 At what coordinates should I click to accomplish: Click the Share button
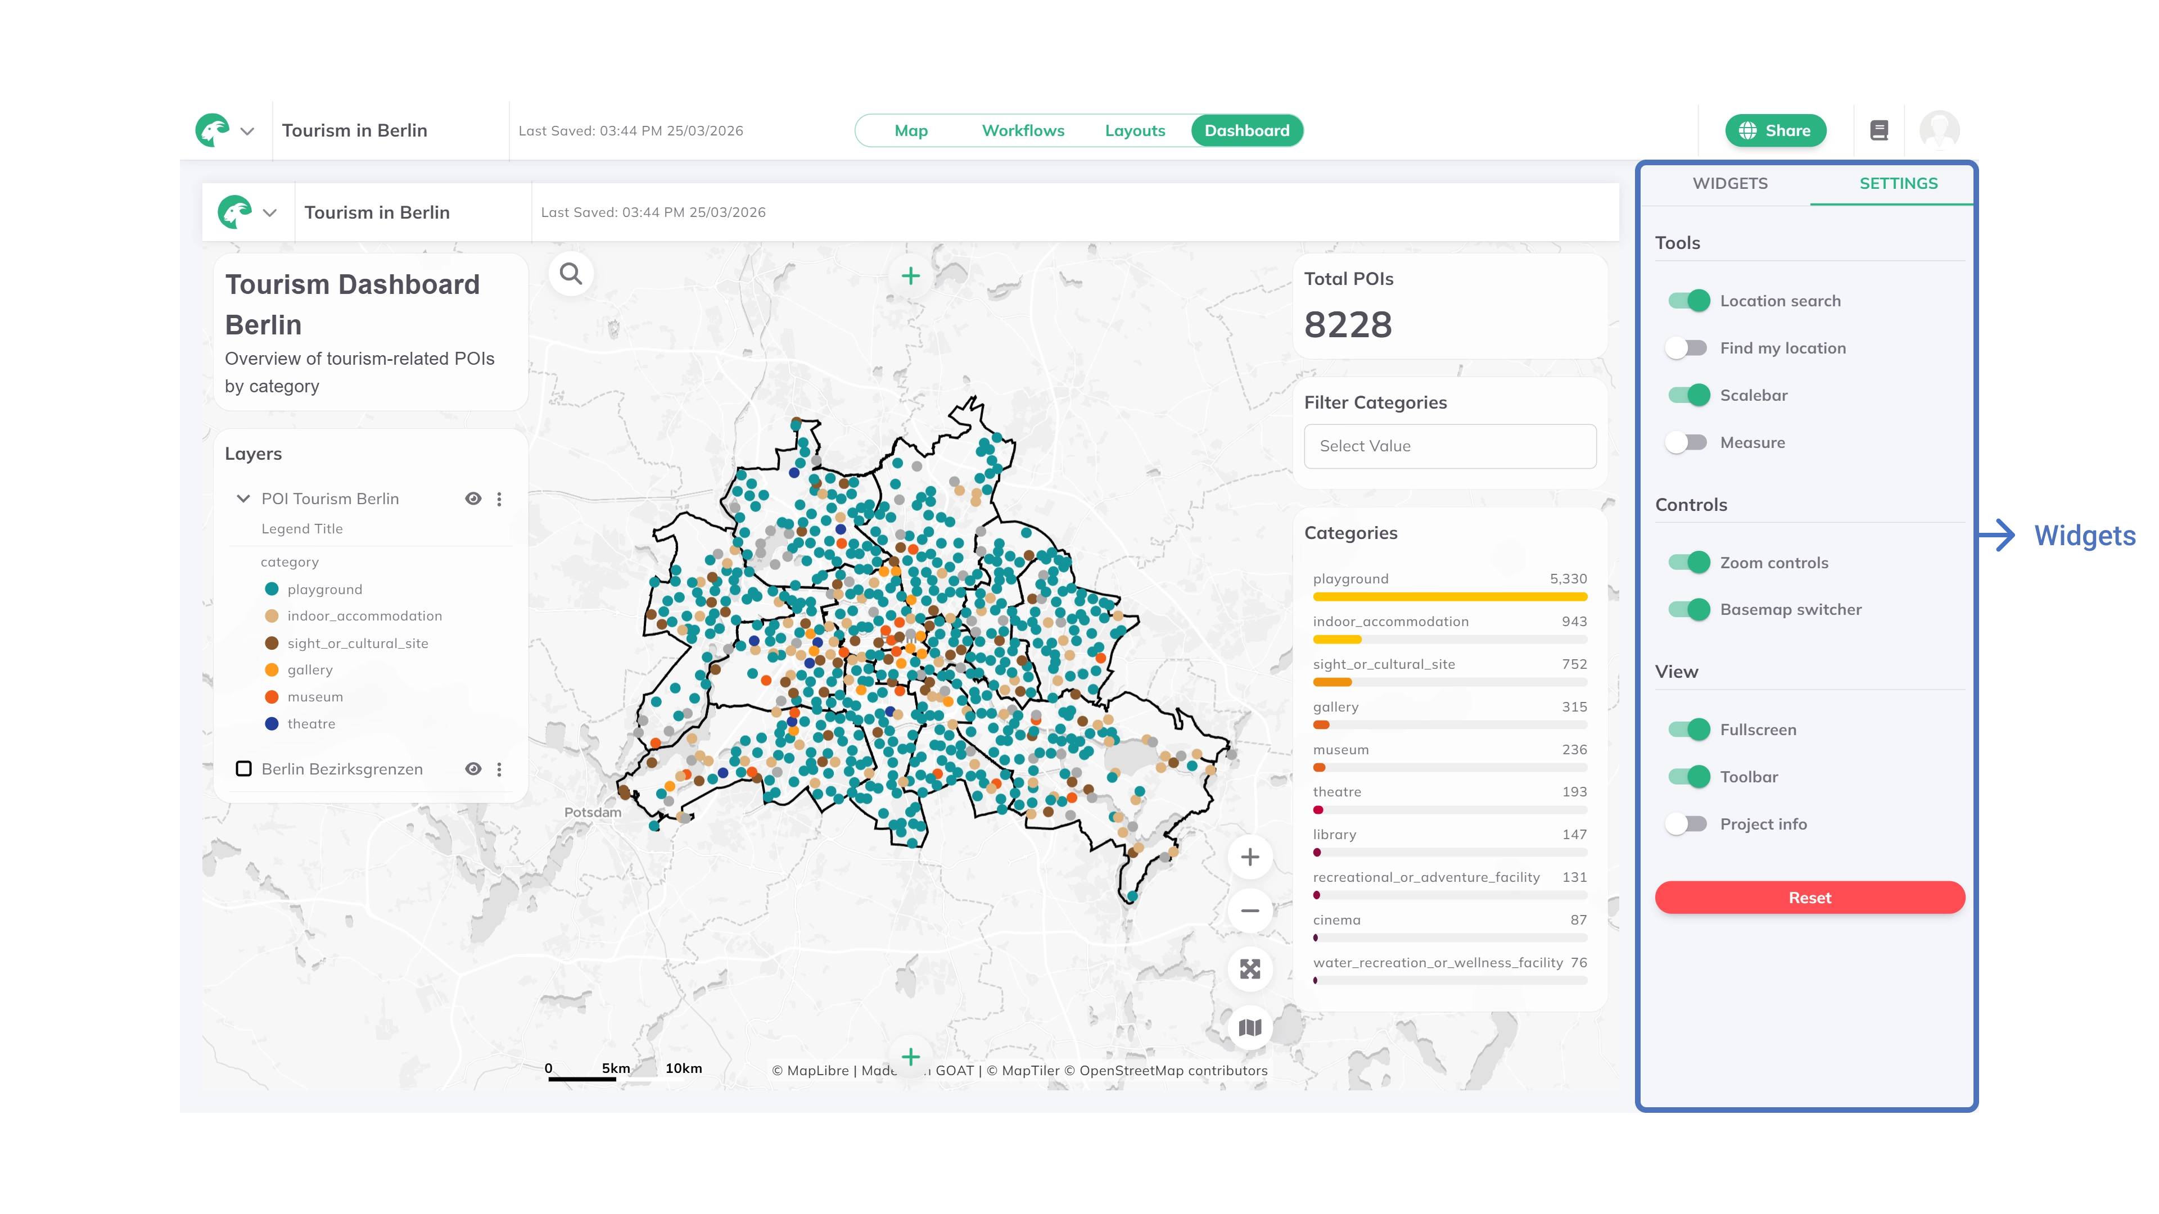click(1775, 130)
